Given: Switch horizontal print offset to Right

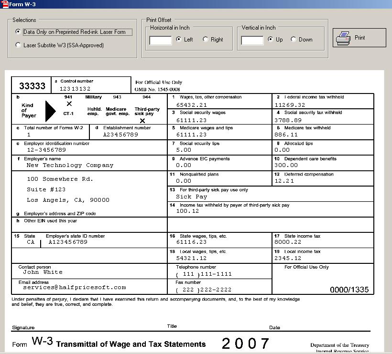Looking at the screenshot, I should click(x=207, y=40).
